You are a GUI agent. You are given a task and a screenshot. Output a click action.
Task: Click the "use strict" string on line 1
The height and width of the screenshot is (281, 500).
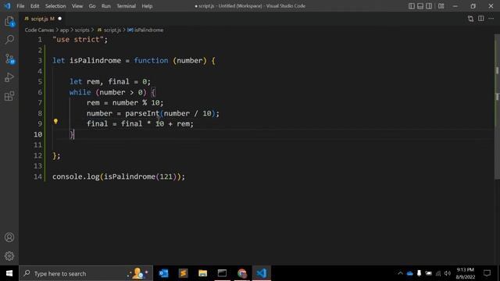(78, 40)
